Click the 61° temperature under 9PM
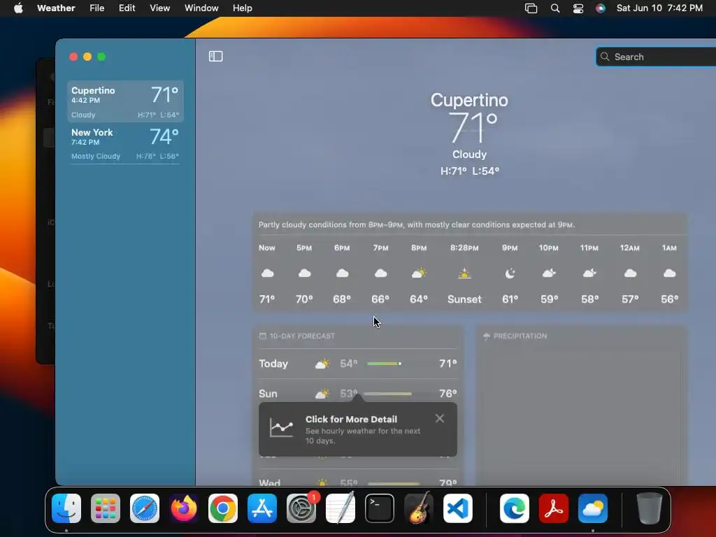The height and width of the screenshot is (537, 716). tap(510, 299)
